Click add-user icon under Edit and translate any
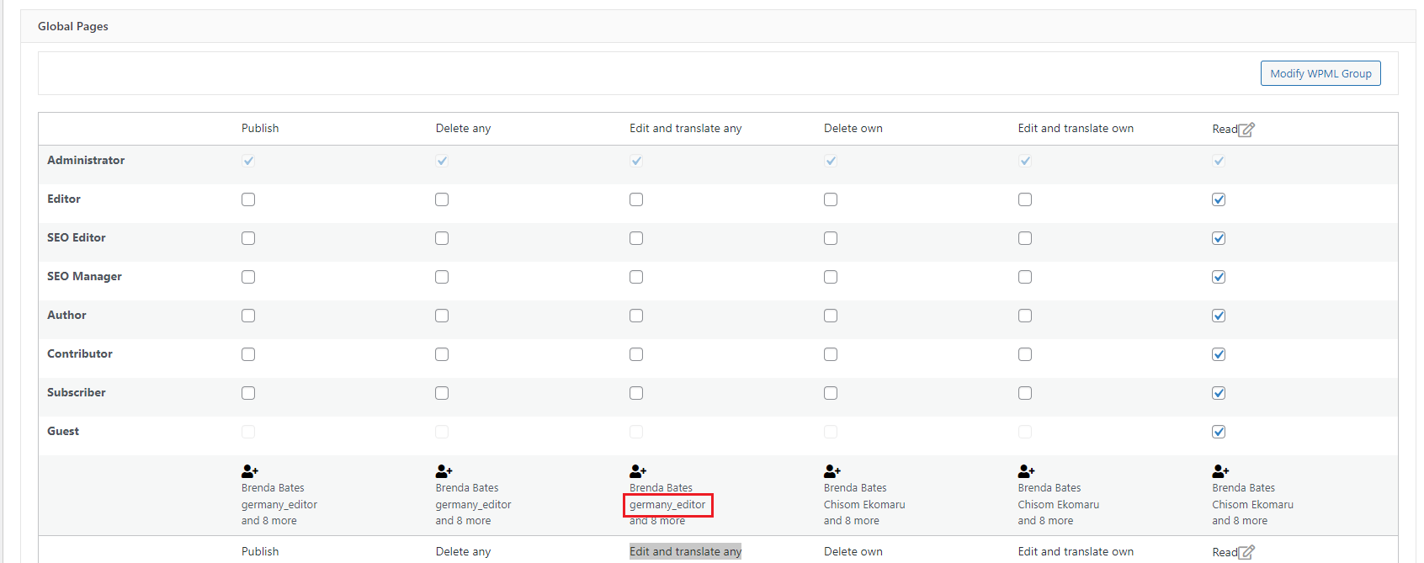1424x563 pixels. pyautogui.click(x=638, y=471)
